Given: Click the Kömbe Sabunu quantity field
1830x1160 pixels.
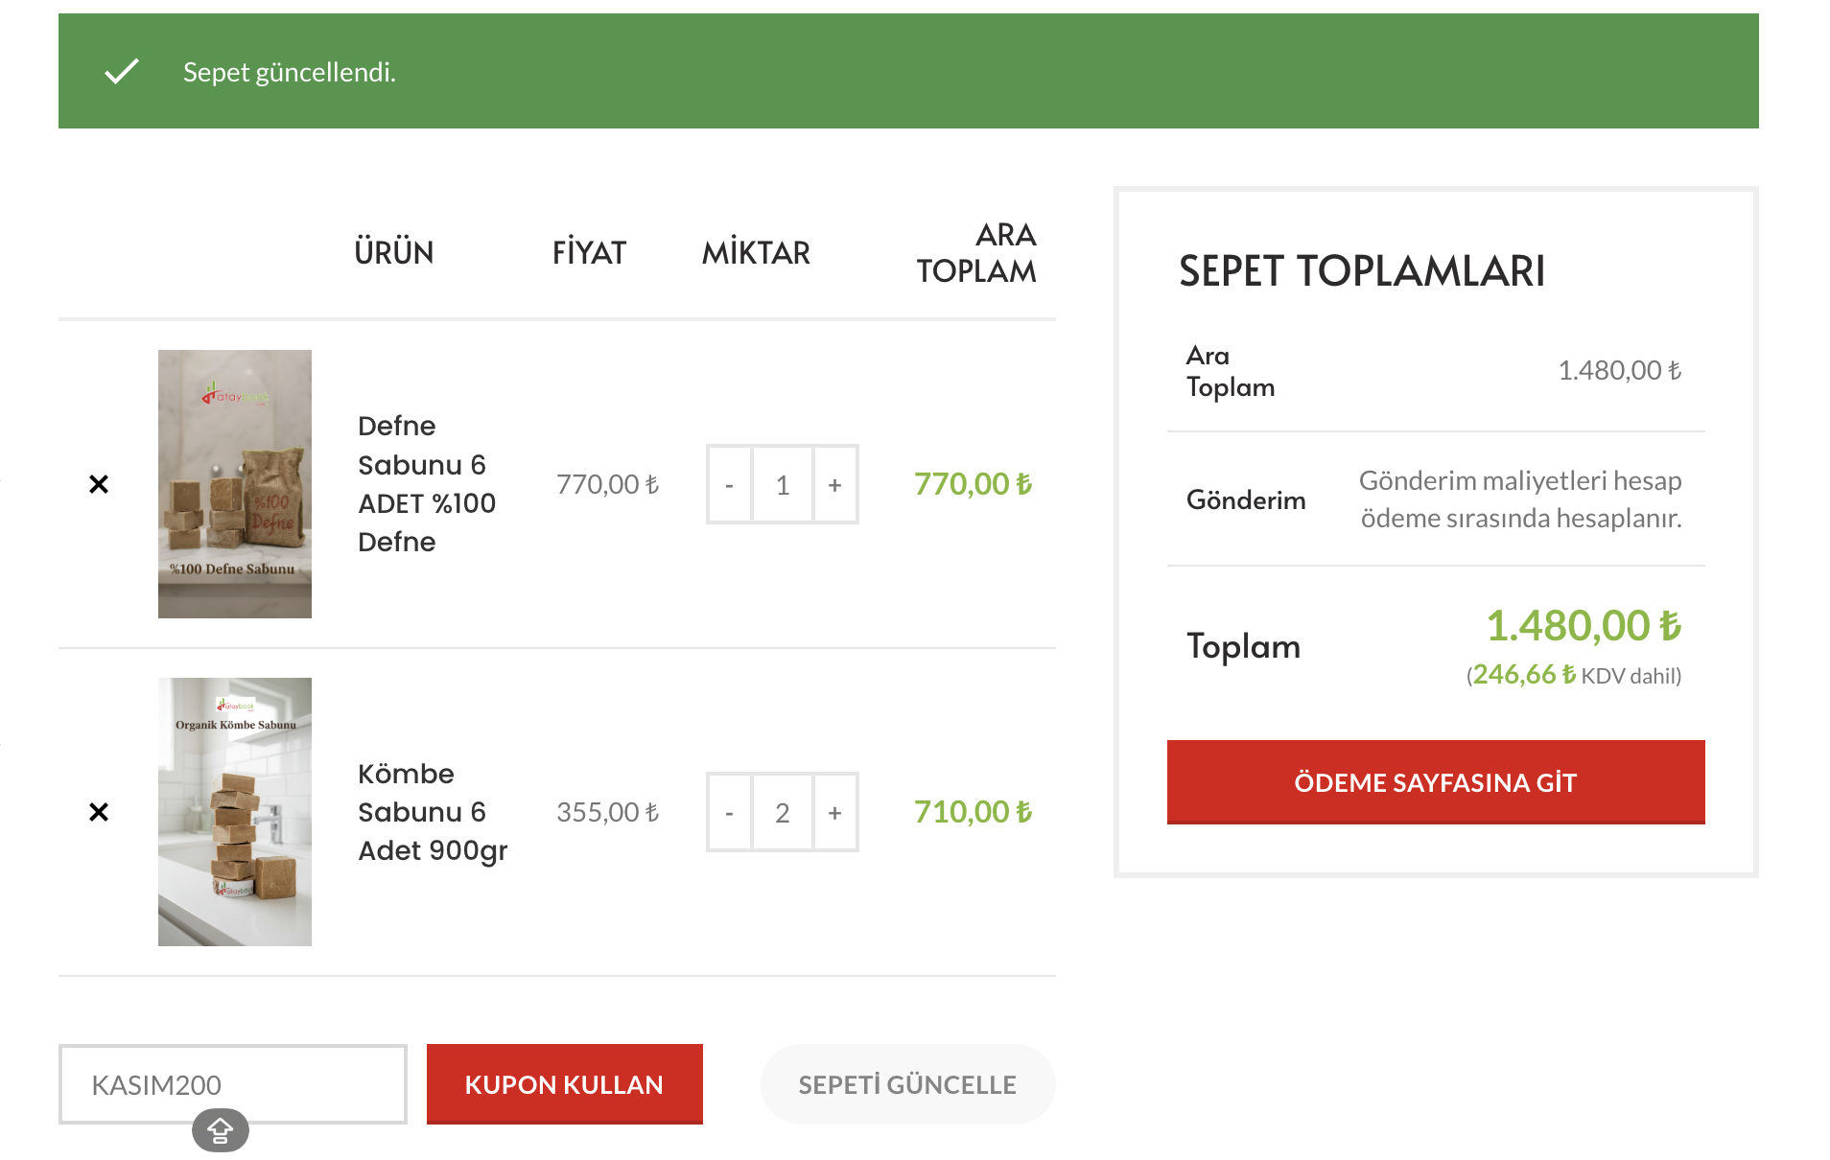Looking at the screenshot, I should click(782, 813).
